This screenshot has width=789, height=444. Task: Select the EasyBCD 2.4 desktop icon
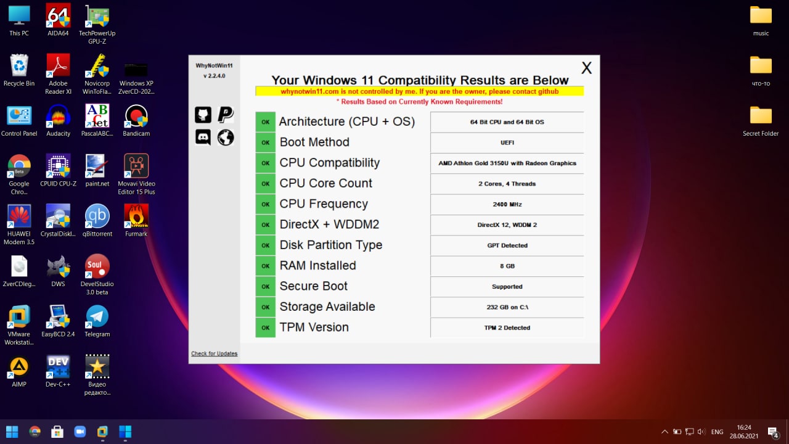click(58, 321)
